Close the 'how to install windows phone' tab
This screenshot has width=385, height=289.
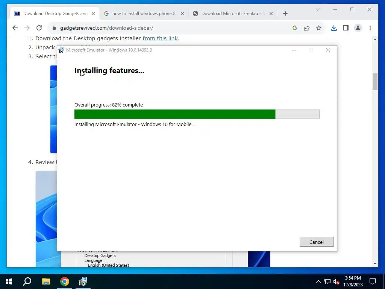pos(182,14)
